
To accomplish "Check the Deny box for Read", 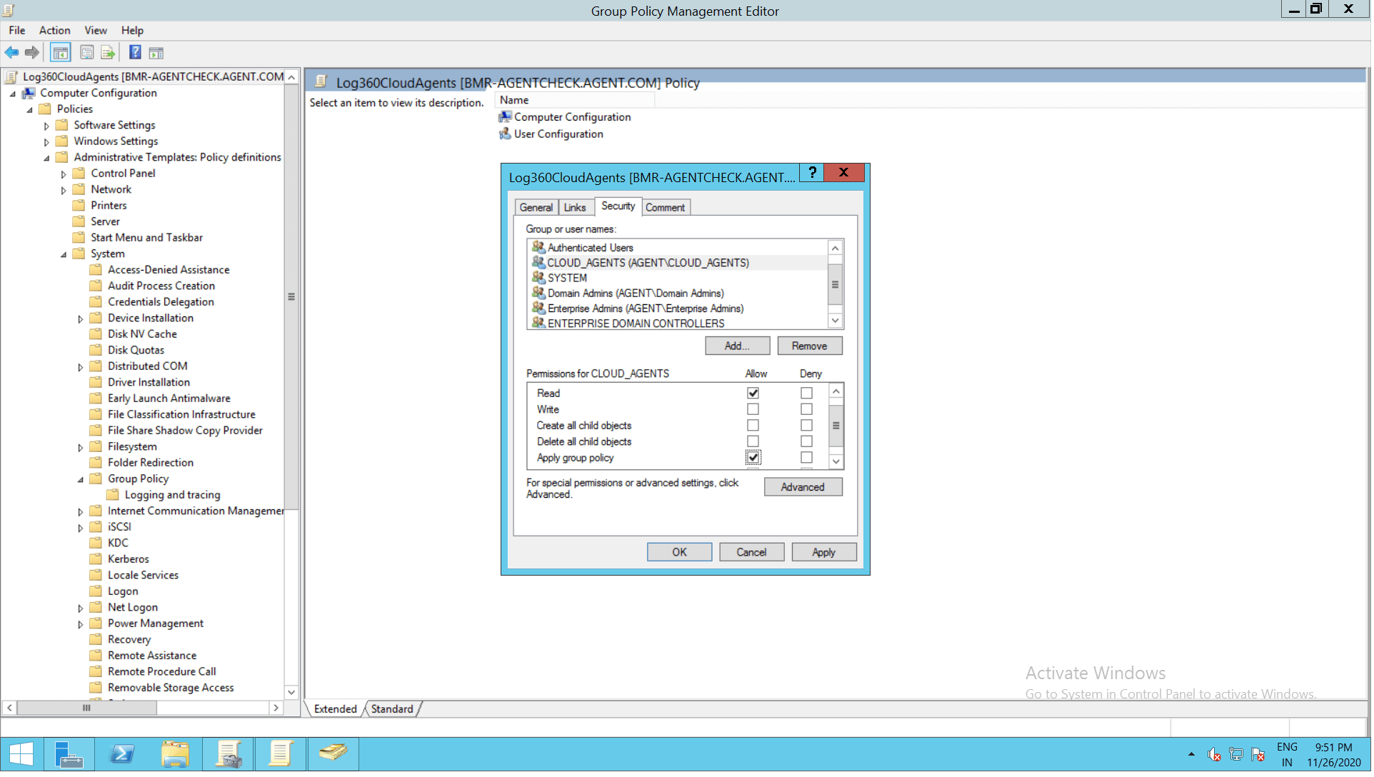I will 808,393.
